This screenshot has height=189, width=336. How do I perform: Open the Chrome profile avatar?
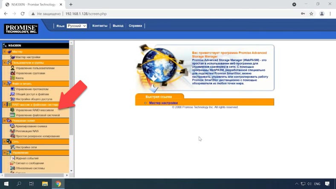(x=322, y=14)
